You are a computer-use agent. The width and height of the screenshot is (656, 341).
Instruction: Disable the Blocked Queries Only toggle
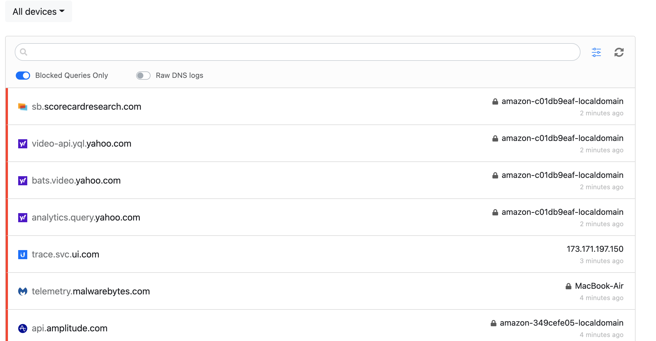click(x=23, y=75)
